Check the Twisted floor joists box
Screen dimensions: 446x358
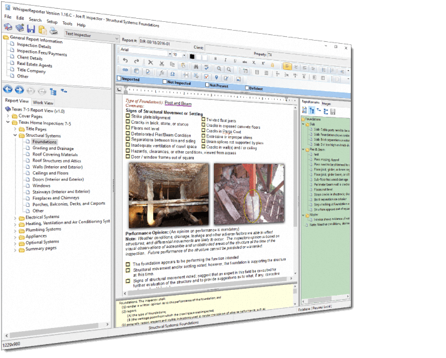(203, 119)
